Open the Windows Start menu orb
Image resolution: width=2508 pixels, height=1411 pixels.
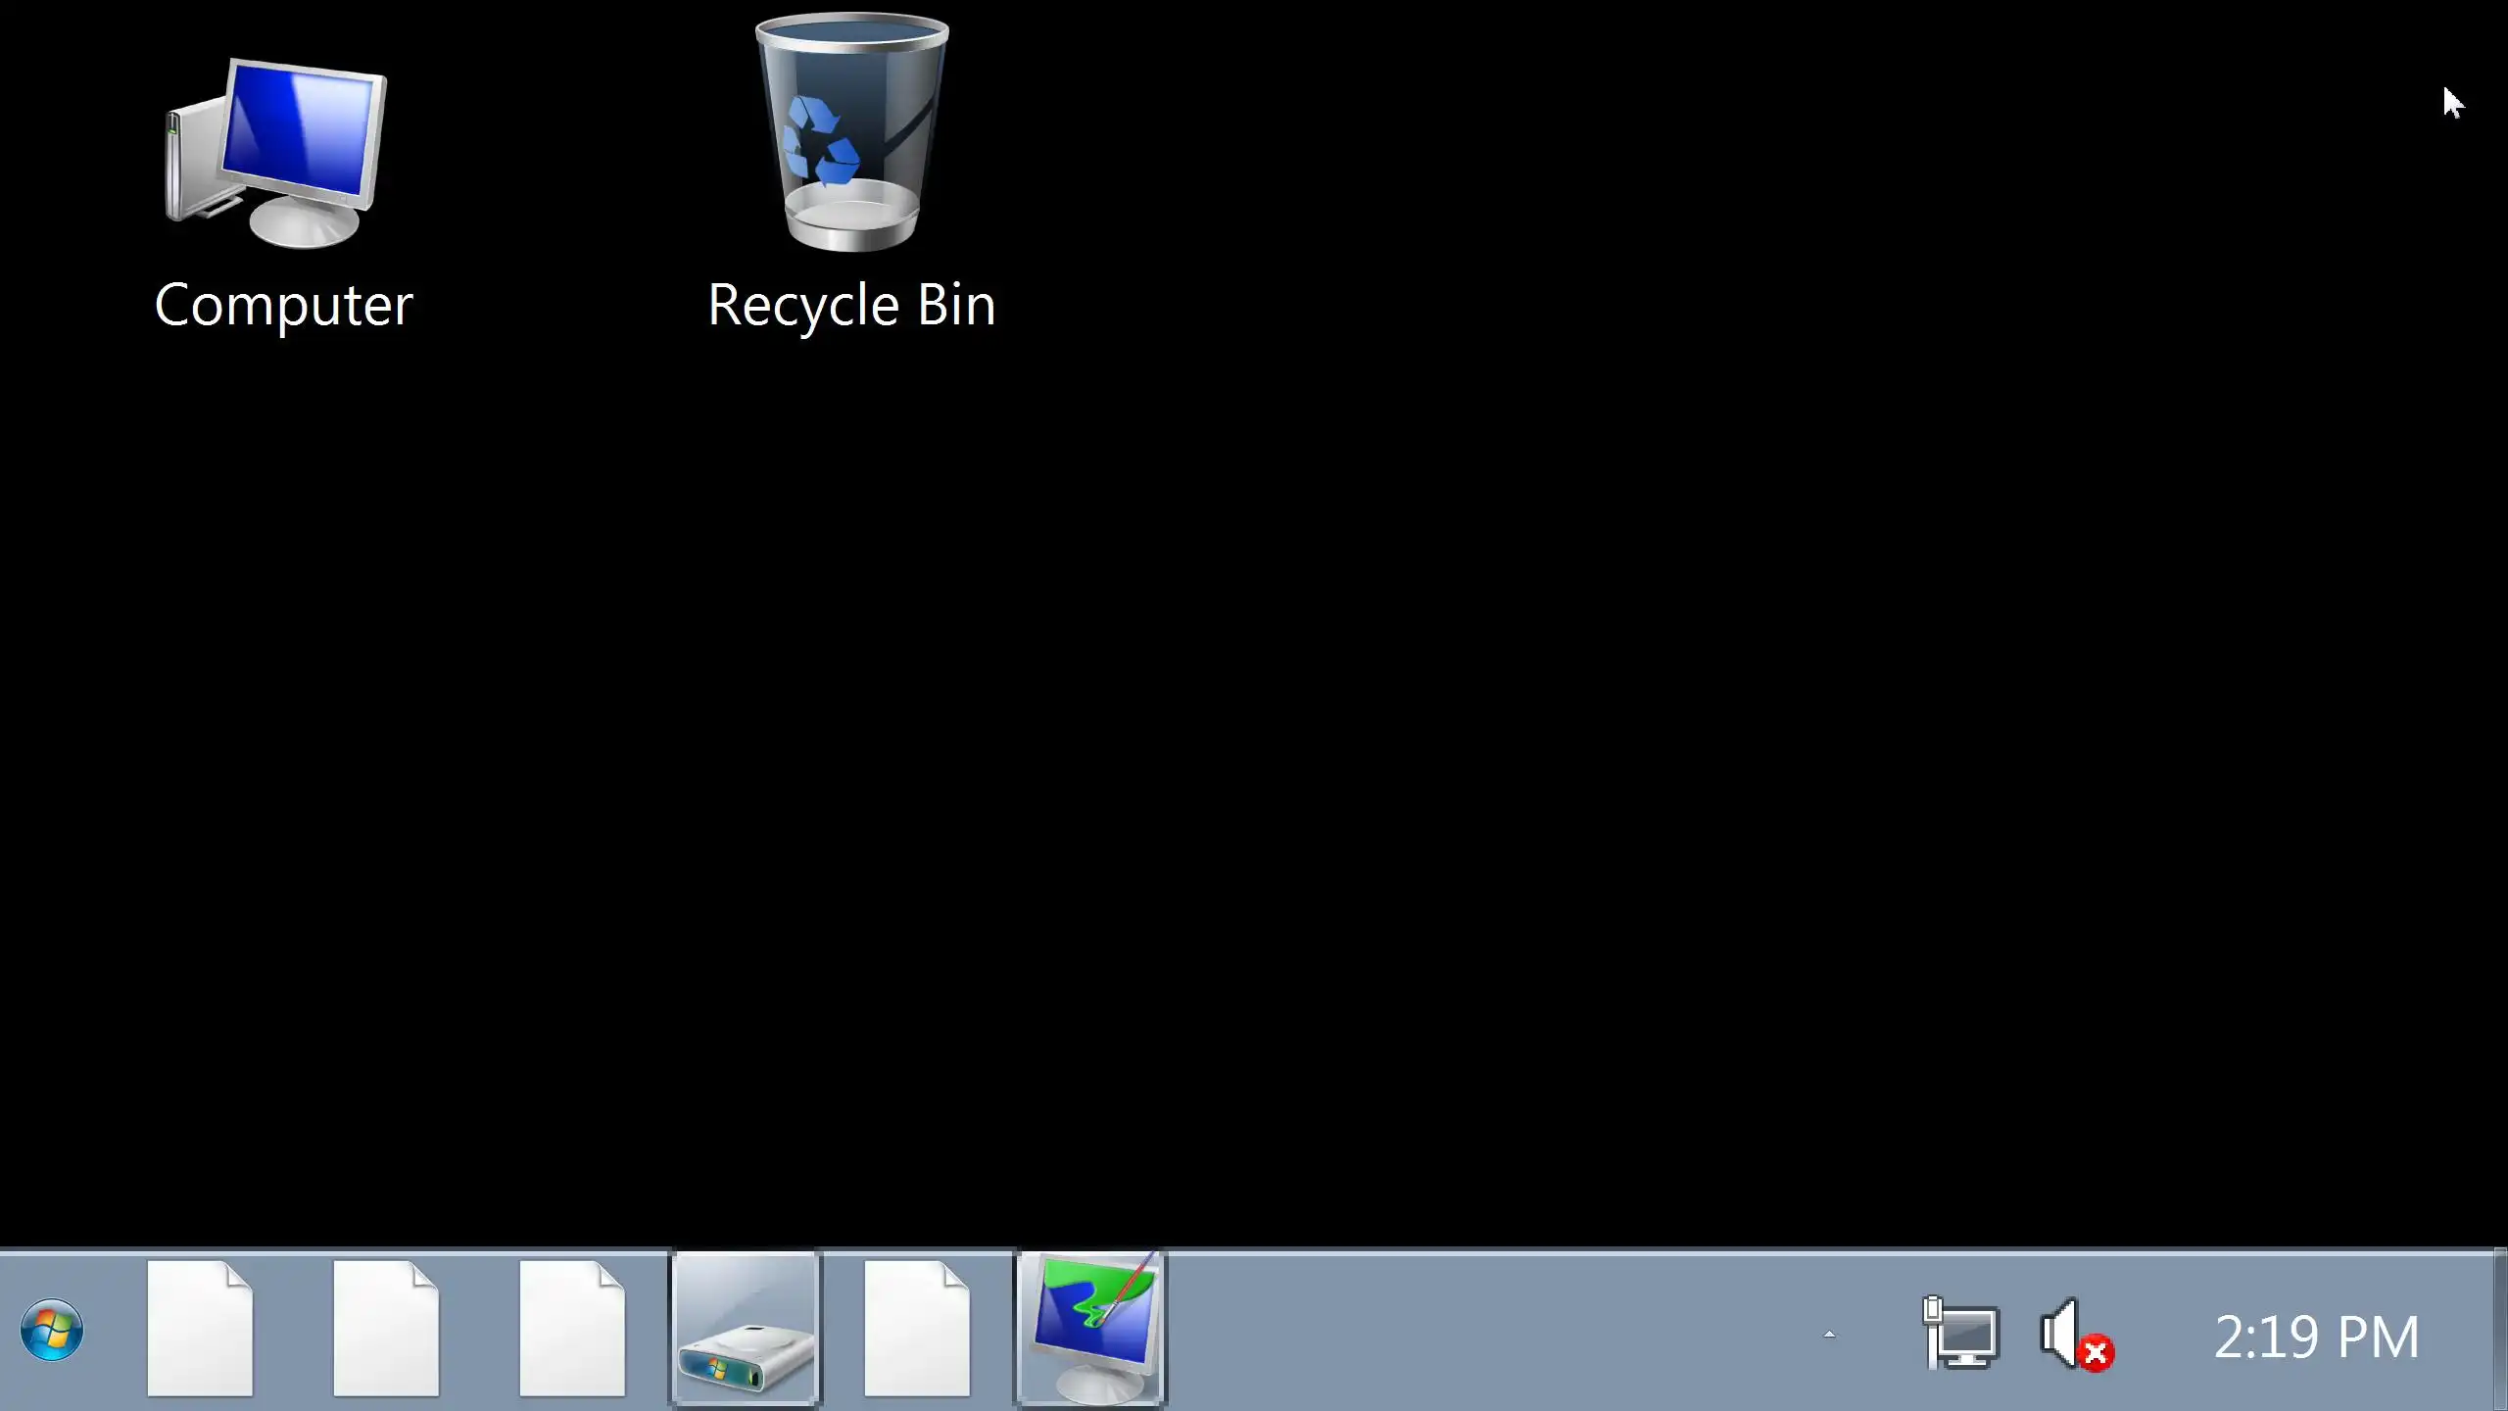tap(51, 1331)
